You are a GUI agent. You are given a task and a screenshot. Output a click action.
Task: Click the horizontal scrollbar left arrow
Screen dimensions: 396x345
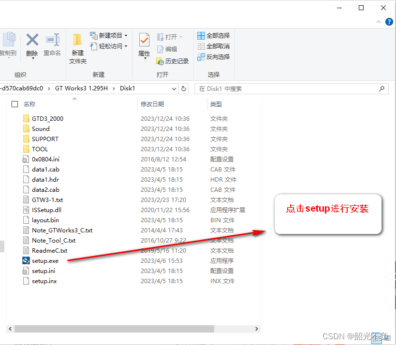coord(10,329)
